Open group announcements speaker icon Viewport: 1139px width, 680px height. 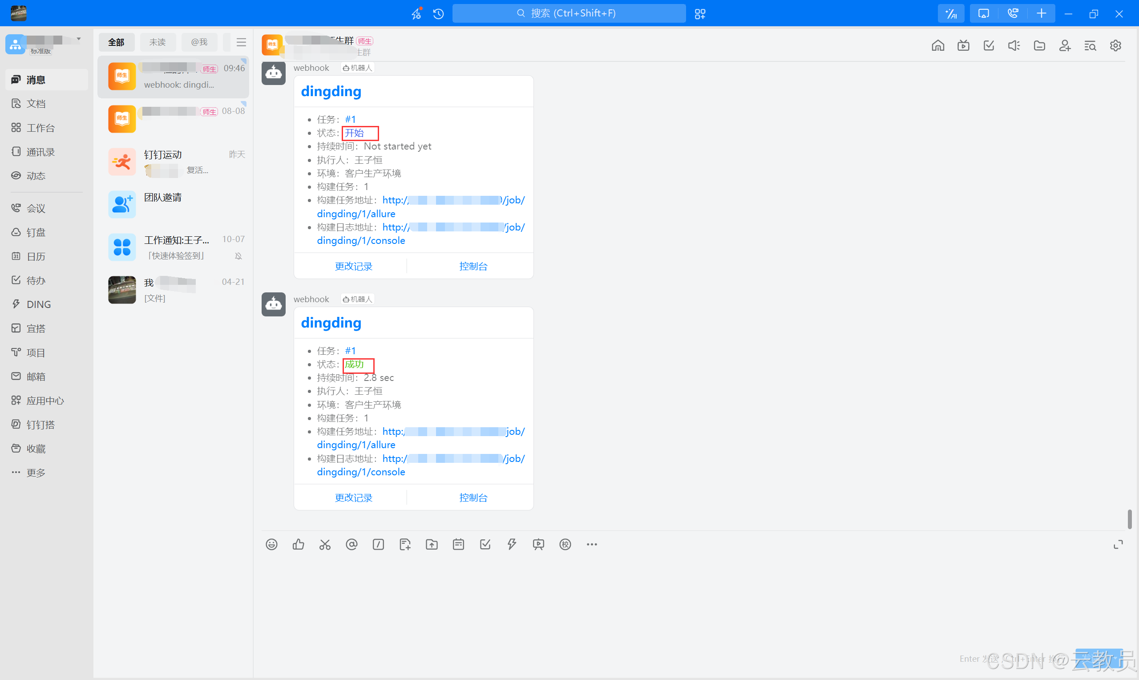click(x=1014, y=45)
